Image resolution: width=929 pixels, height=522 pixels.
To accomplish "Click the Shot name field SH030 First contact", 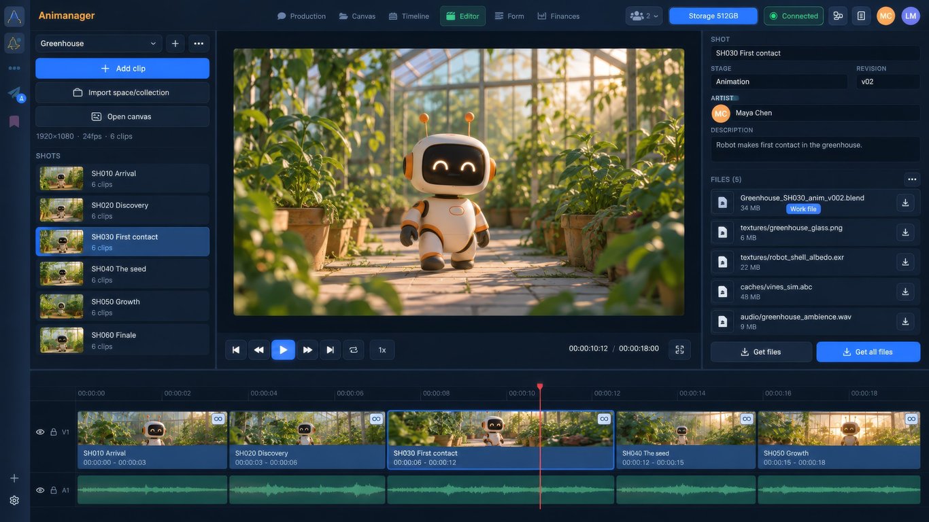I will tap(815, 53).
